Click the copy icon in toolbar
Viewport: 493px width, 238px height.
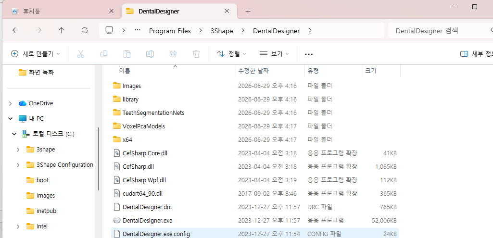click(104, 54)
